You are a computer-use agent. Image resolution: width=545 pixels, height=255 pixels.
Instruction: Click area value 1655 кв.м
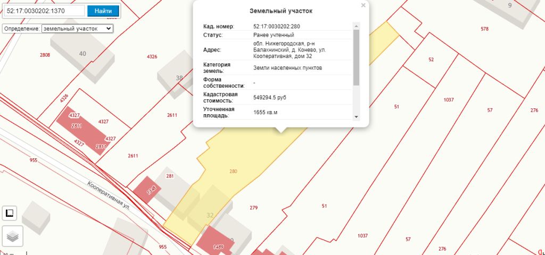(x=265, y=113)
